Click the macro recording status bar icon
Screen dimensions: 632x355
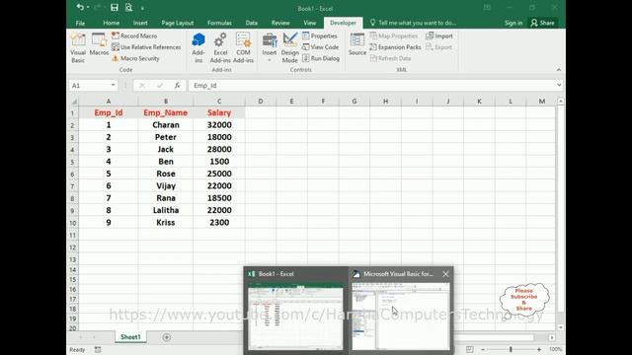tap(98, 349)
